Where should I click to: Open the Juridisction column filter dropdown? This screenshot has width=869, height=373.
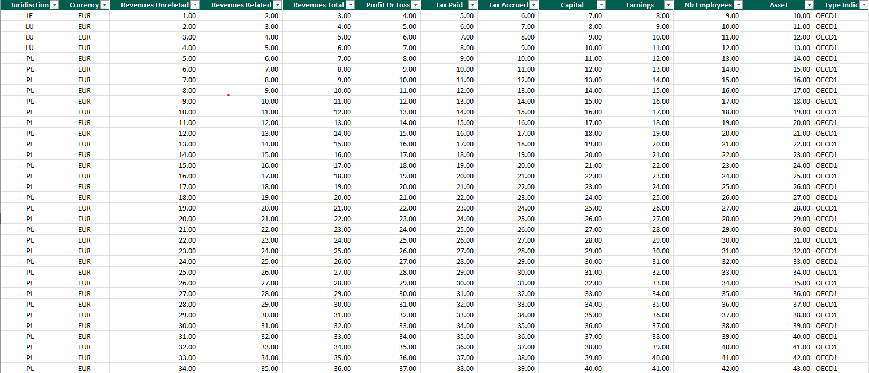[x=54, y=5]
